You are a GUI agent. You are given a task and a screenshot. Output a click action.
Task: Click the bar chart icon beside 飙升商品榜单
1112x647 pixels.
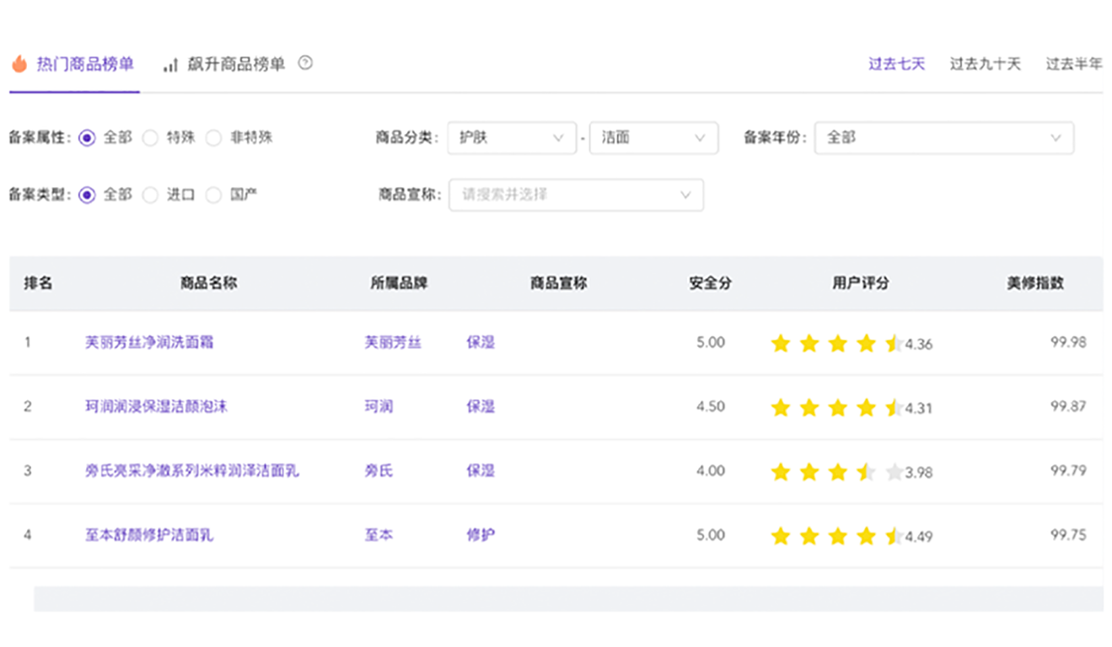tap(170, 65)
